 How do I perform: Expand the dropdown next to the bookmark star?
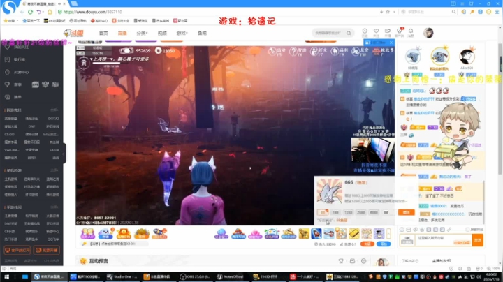394,12
